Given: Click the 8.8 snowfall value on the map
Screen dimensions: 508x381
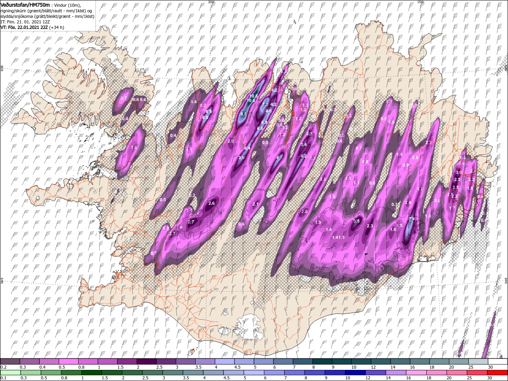Looking at the screenshot, I should pyautogui.click(x=244, y=114).
